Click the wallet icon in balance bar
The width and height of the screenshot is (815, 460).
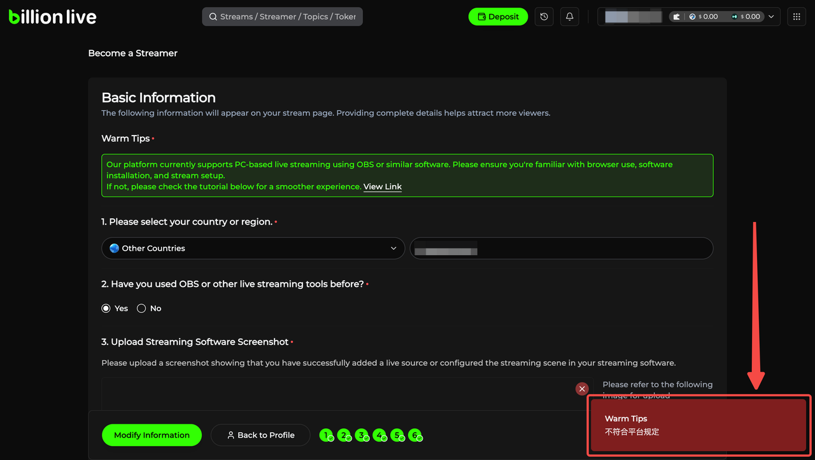click(x=676, y=17)
